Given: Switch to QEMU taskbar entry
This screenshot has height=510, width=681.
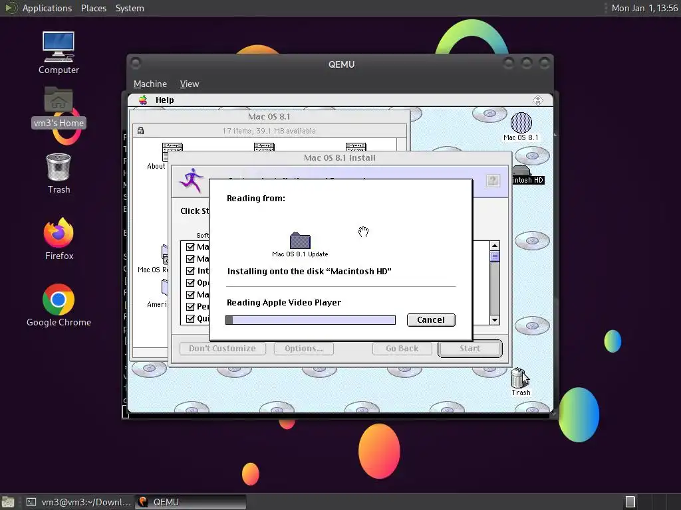Looking at the screenshot, I should pyautogui.click(x=191, y=502).
